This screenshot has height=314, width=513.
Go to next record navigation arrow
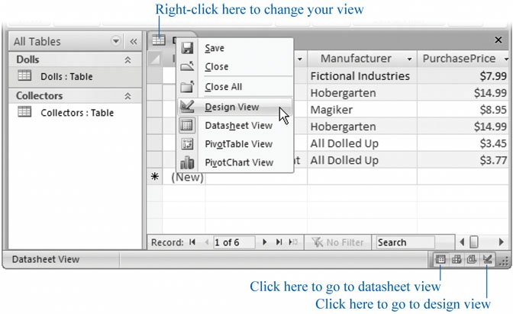(264, 242)
